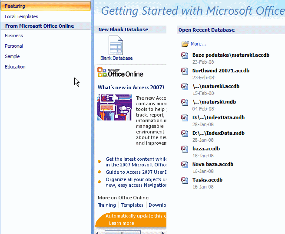
Task: Click the Access 2007 illustration thumbnail
Action: [115, 107]
